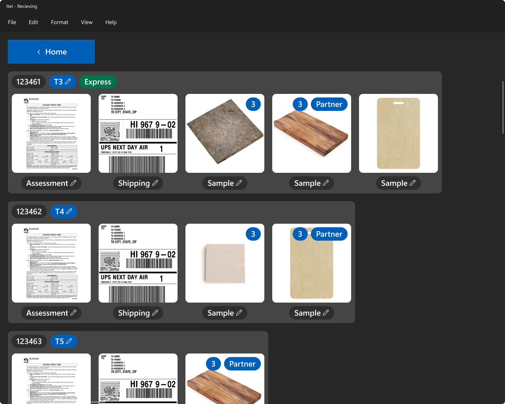
Task: Open the Help menu
Action: pyautogui.click(x=111, y=22)
